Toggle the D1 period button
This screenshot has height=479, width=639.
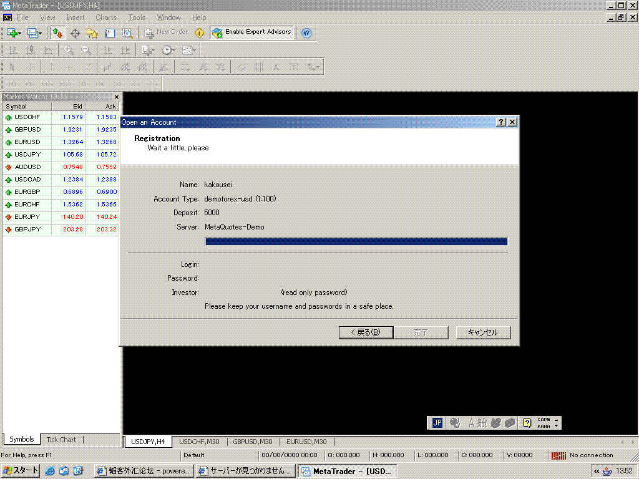tap(117, 84)
